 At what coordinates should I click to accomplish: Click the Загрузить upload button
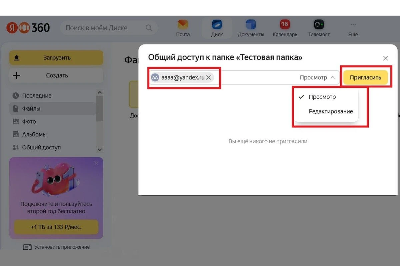tap(56, 58)
